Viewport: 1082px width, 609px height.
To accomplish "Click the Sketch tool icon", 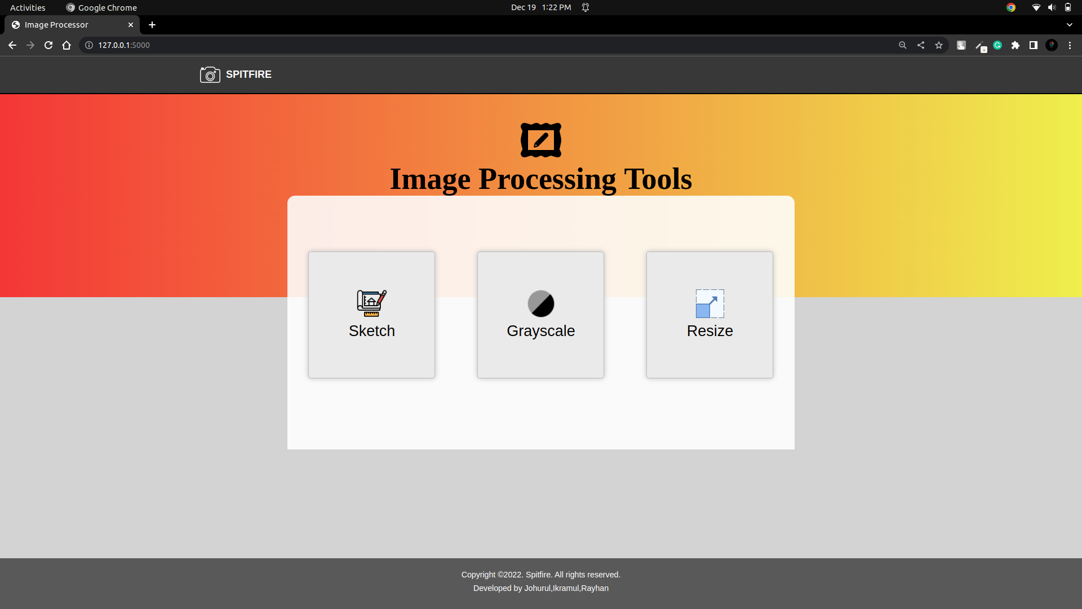I will (371, 303).
